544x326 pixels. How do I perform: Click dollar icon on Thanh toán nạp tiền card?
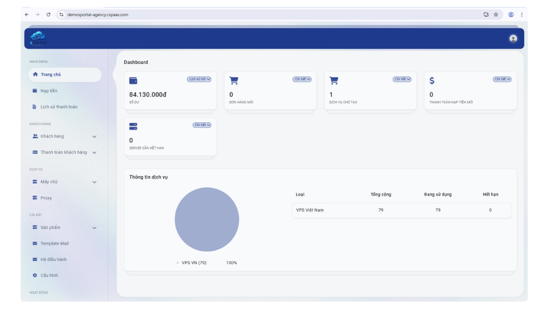tap(432, 80)
